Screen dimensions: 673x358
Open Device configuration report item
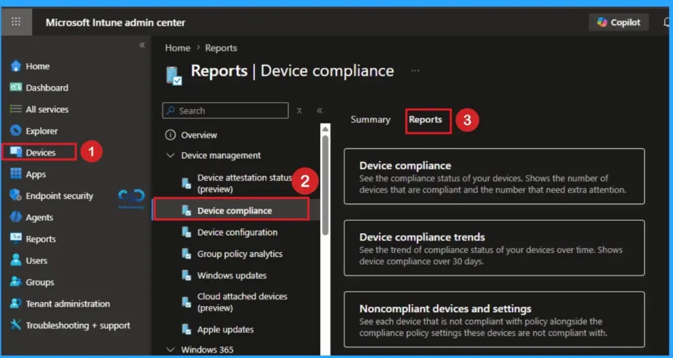tap(237, 233)
